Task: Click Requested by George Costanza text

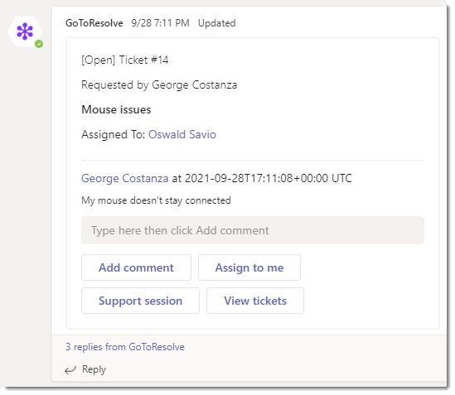Action: pyautogui.click(x=159, y=85)
